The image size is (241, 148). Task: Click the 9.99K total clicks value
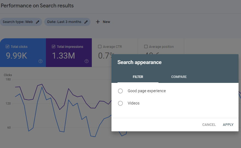pyautogui.click(x=16, y=56)
